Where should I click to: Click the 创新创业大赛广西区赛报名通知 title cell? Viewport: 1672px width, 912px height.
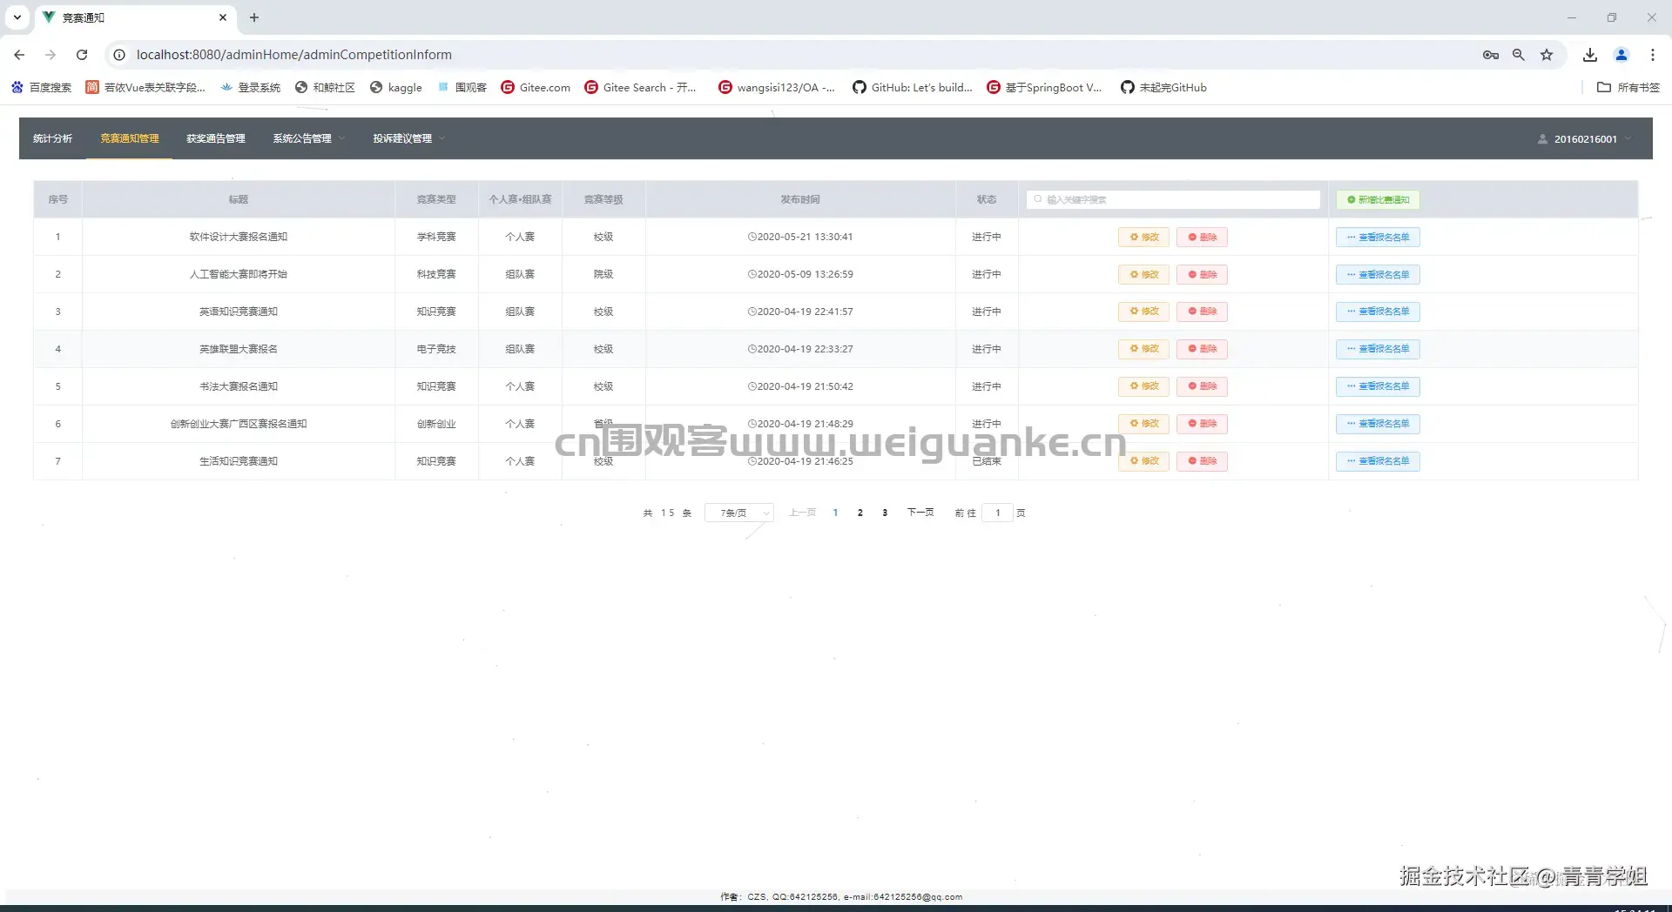click(239, 424)
